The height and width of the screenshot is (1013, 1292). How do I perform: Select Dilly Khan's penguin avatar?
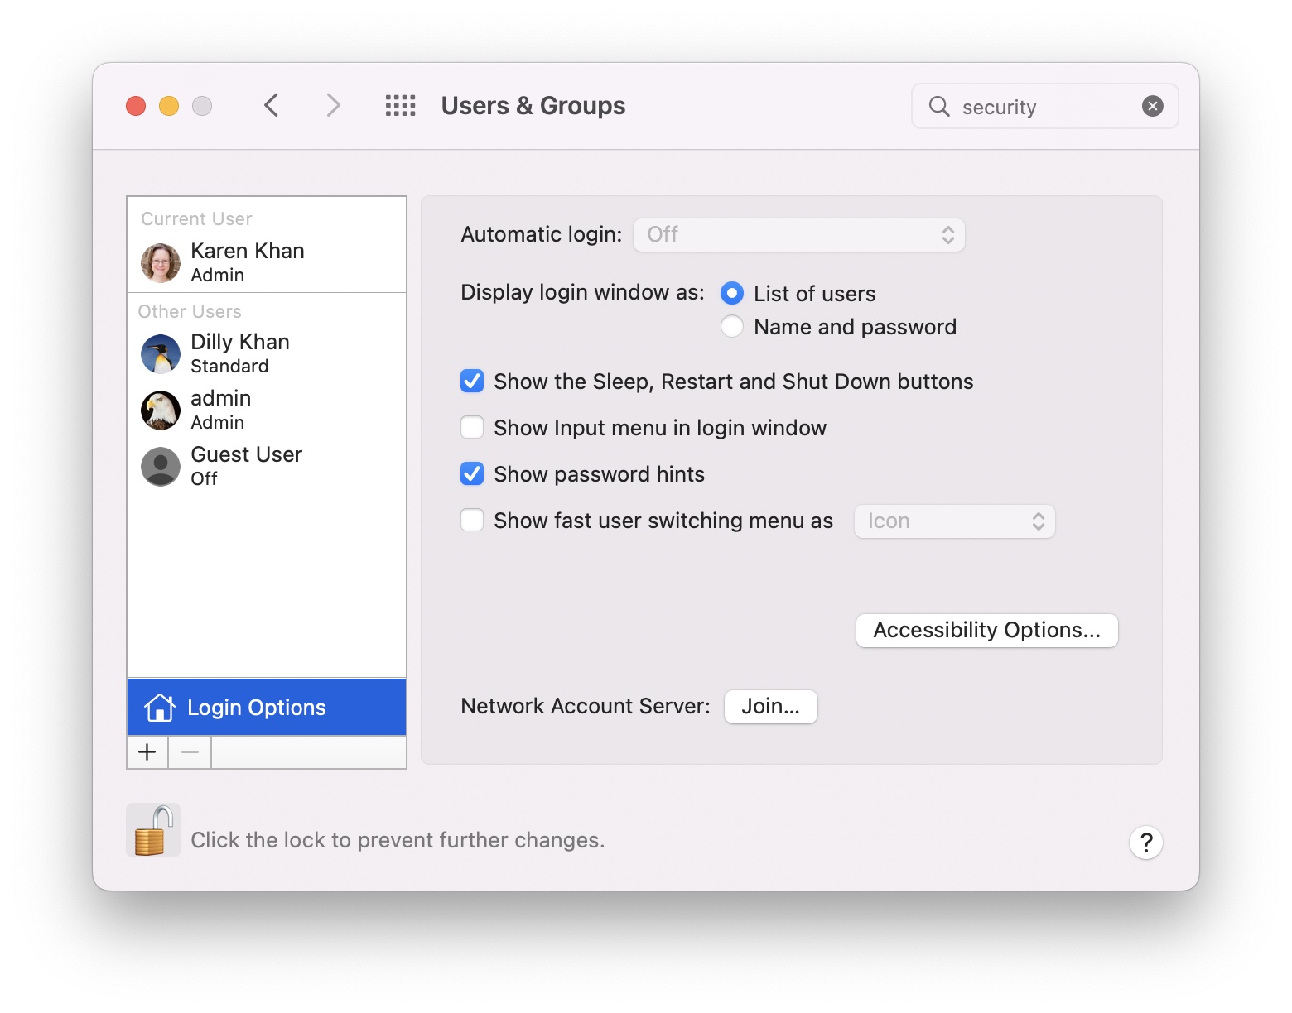tap(160, 354)
